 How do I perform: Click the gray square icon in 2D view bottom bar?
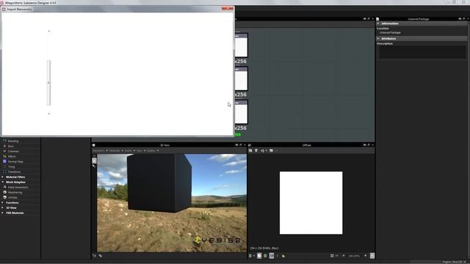coord(272,256)
